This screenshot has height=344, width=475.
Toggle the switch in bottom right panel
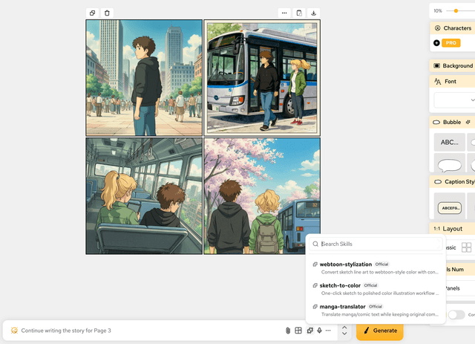[456, 315]
